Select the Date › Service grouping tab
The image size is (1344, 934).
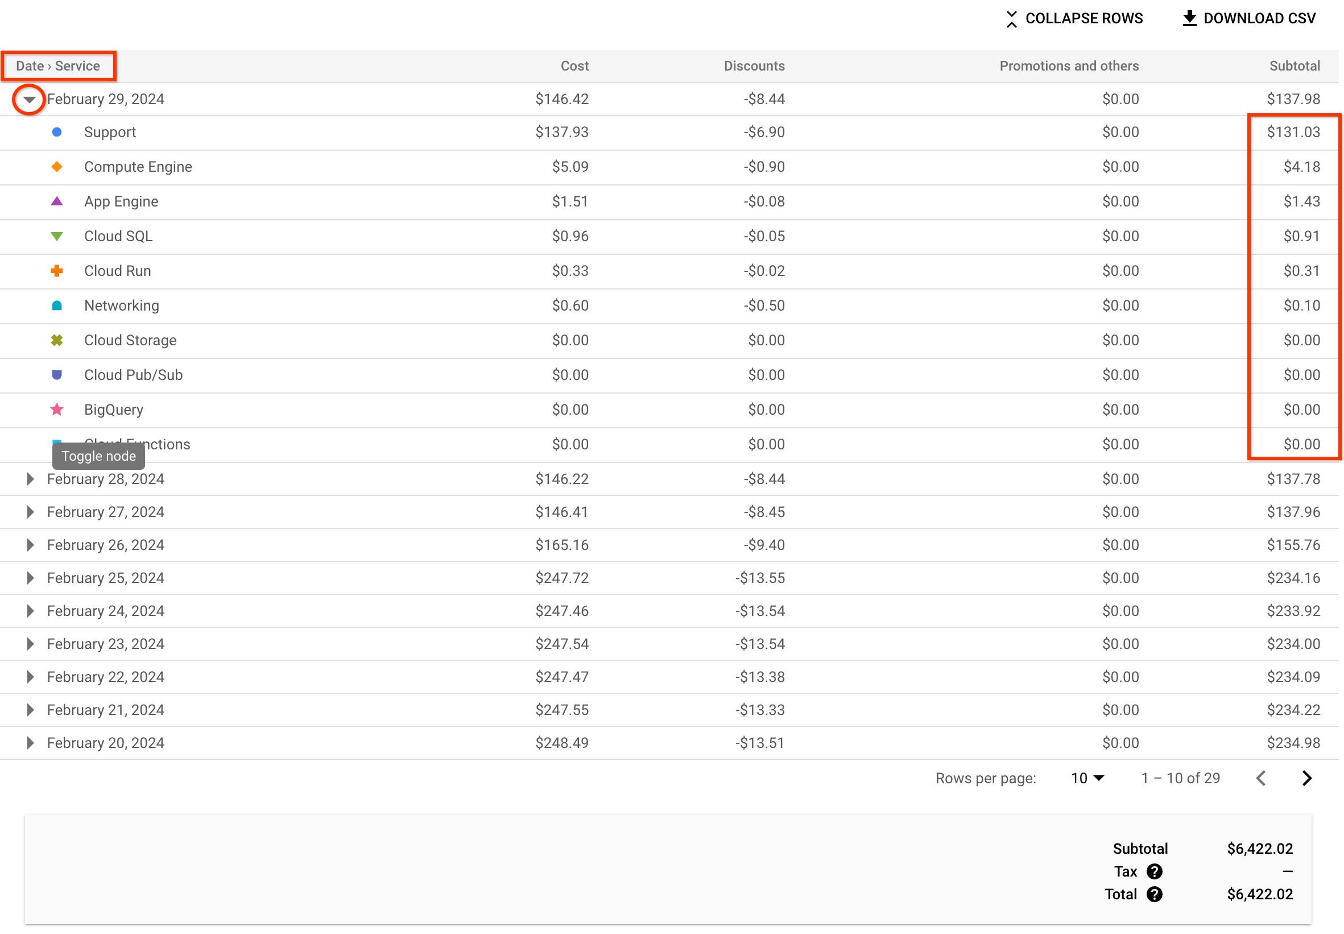pyautogui.click(x=58, y=65)
